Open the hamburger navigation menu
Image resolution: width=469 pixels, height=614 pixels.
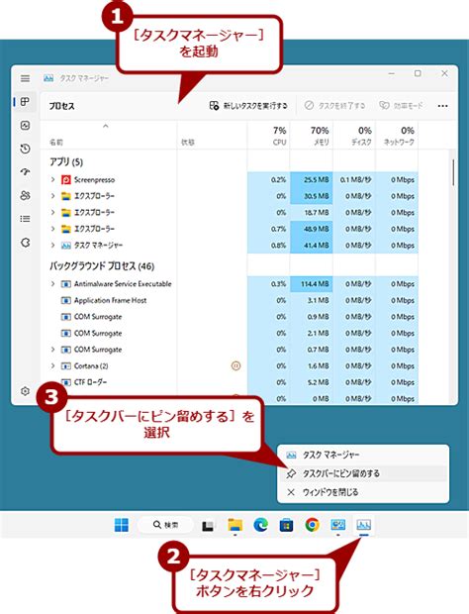(x=25, y=78)
